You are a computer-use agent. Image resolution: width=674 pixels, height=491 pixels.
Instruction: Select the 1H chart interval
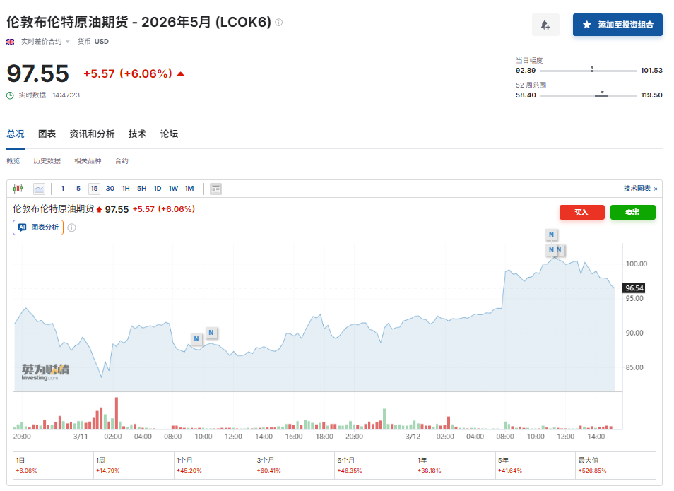[x=126, y=189]
